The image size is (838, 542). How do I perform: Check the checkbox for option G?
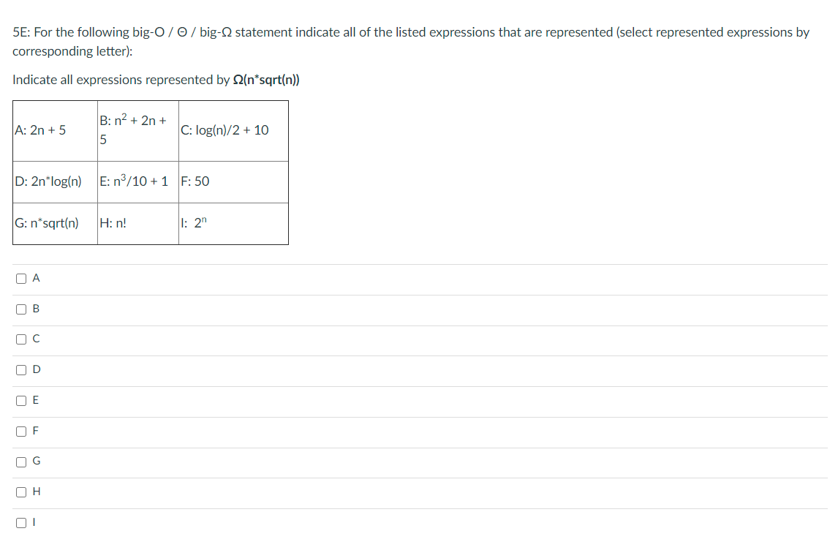click(x=20, y=461)
